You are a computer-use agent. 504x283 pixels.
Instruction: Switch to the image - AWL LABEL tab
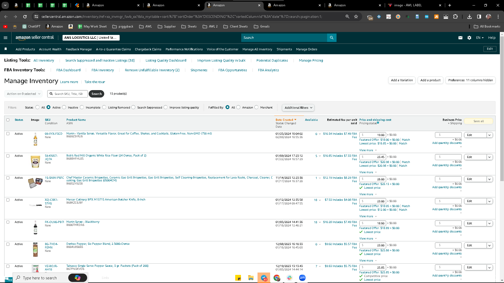point(415,5)
